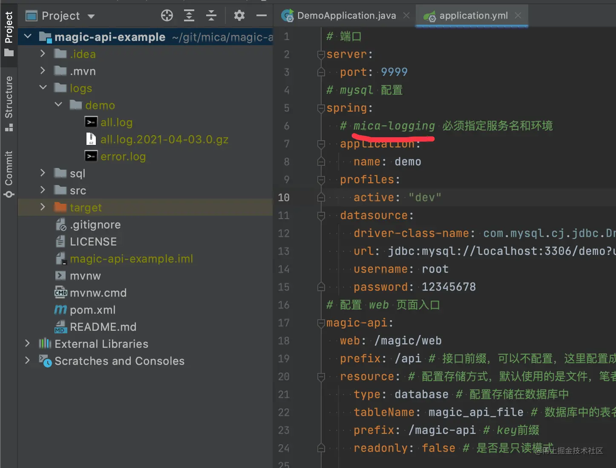Select the all.log file icon
Viewport: 616px width, 468px height.
pyautogui.click(x=91, y=122)
